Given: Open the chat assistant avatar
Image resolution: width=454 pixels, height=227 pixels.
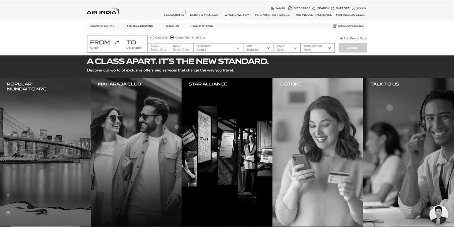Looking at the screenshot, I should [438, 214].
